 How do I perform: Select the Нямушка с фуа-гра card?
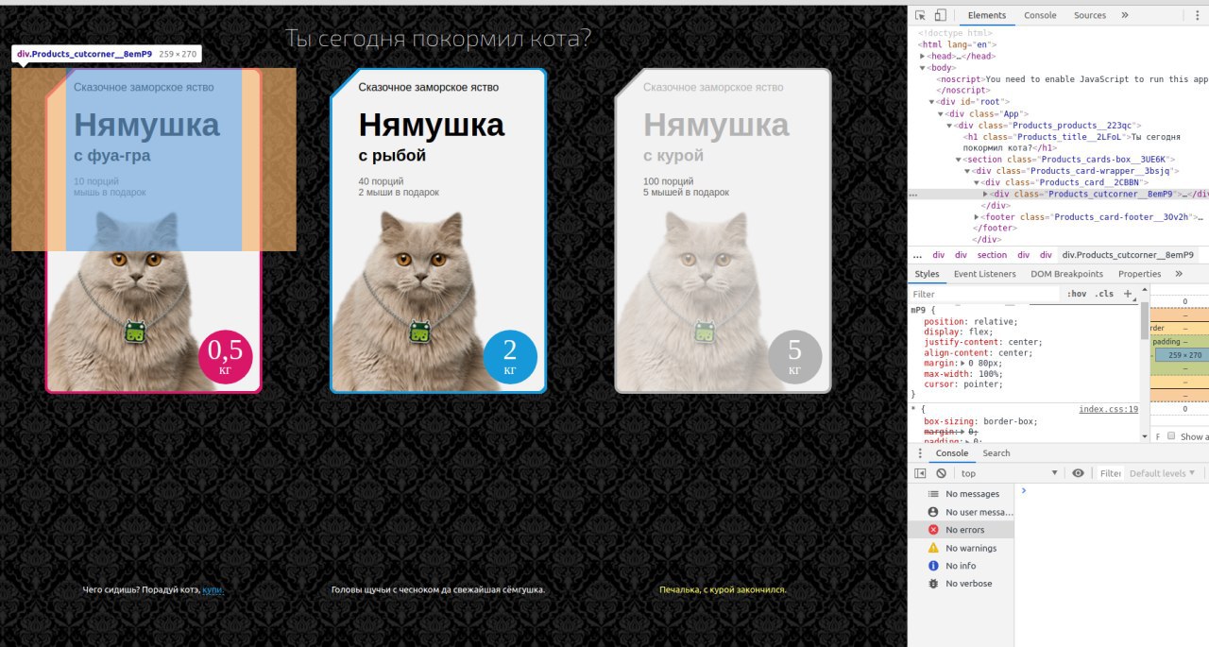pos(154,230)
